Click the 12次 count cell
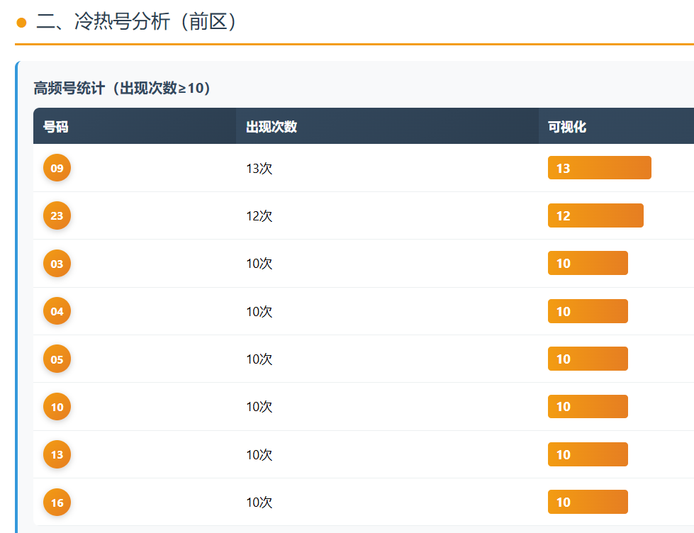 click(259, 216)
